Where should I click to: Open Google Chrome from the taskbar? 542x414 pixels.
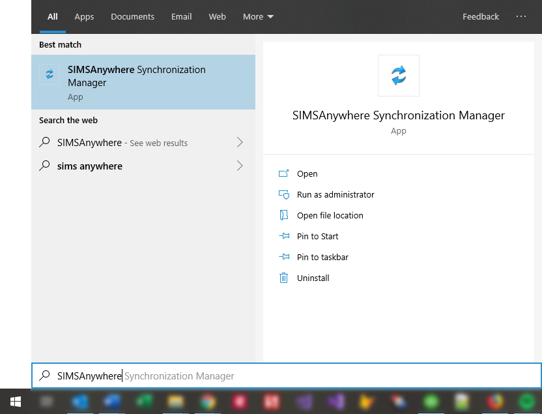point(207,402)
